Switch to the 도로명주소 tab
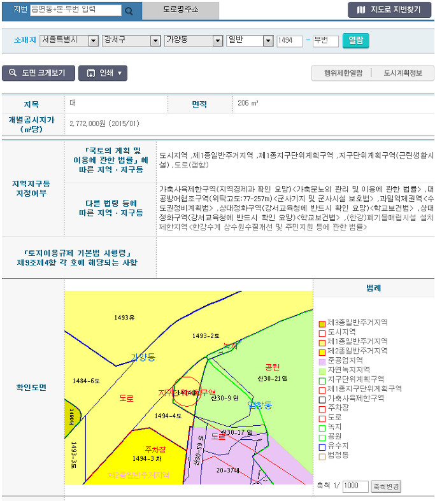This screenshot has height=501, width=435. [181, 10]
